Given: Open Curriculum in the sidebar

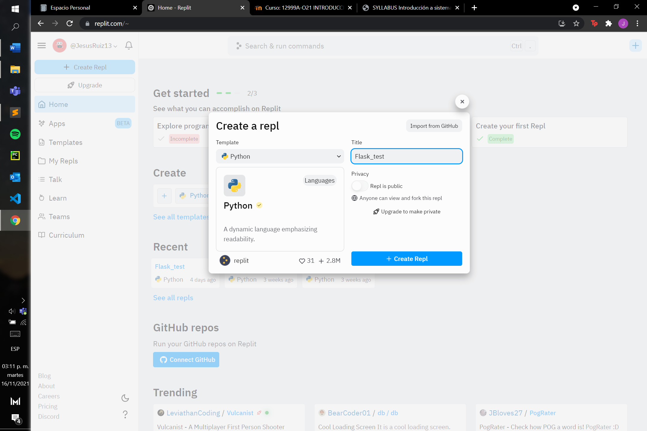Looking at the screenshot, I should point(85,235).
